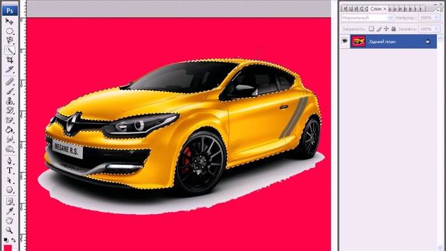
Task: Select the Pen tool
Action: (x=9, y=161)
